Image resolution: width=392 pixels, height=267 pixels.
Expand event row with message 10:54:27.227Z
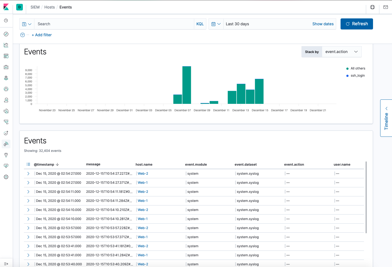pos(28,174)
